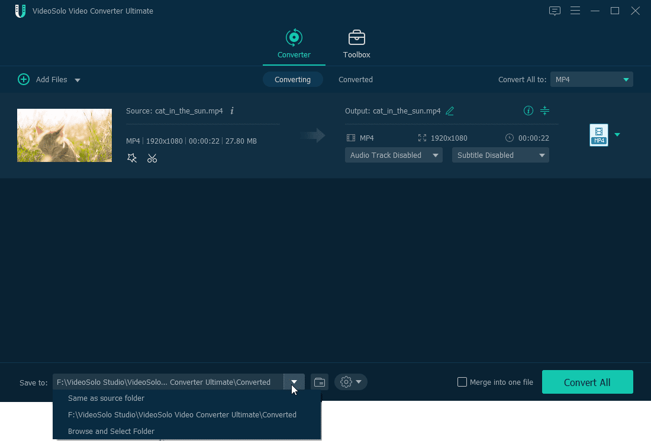Open output media information circle icon
This screenshot has width=651, height=441.
(x=527, y=111)
